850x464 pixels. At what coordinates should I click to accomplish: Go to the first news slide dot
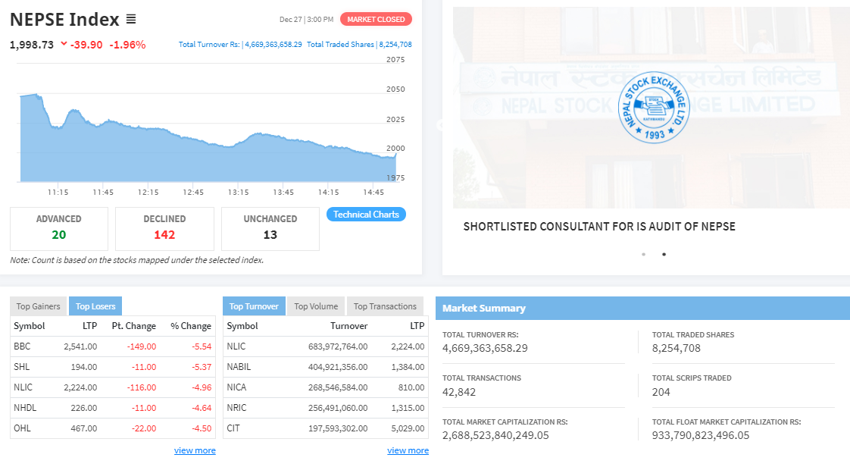(643, 254)
